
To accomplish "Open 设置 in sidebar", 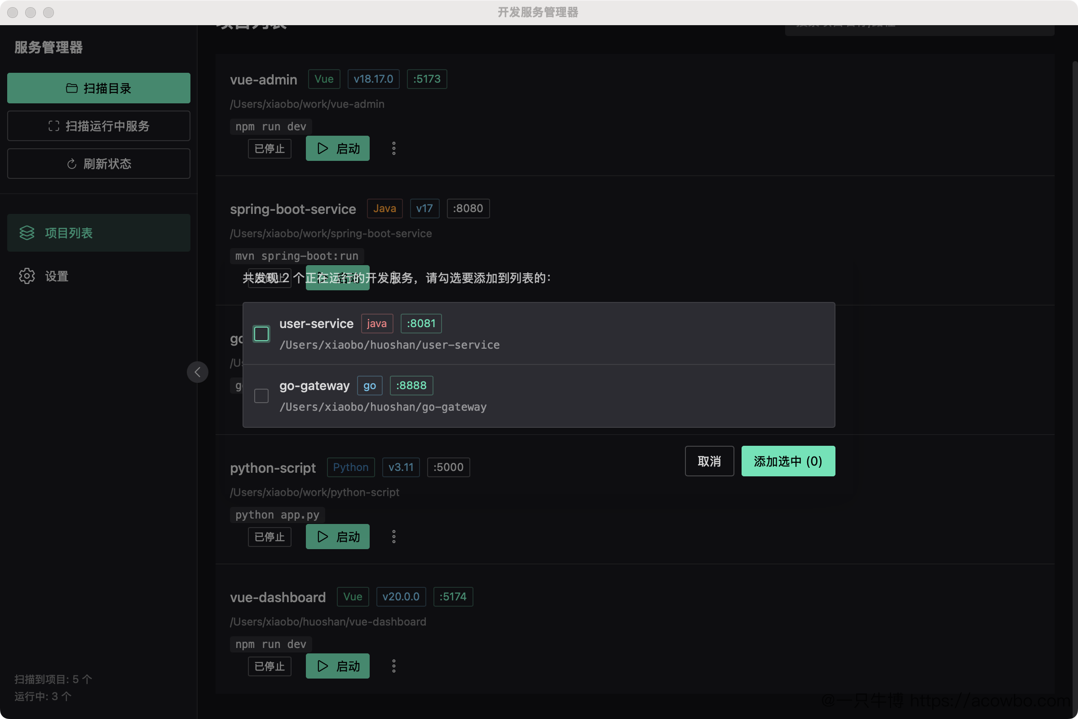I will (98, 276).
